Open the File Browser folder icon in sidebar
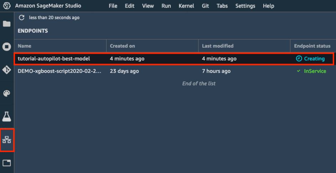The image size is (336, 173). click(x=7, y=24)
